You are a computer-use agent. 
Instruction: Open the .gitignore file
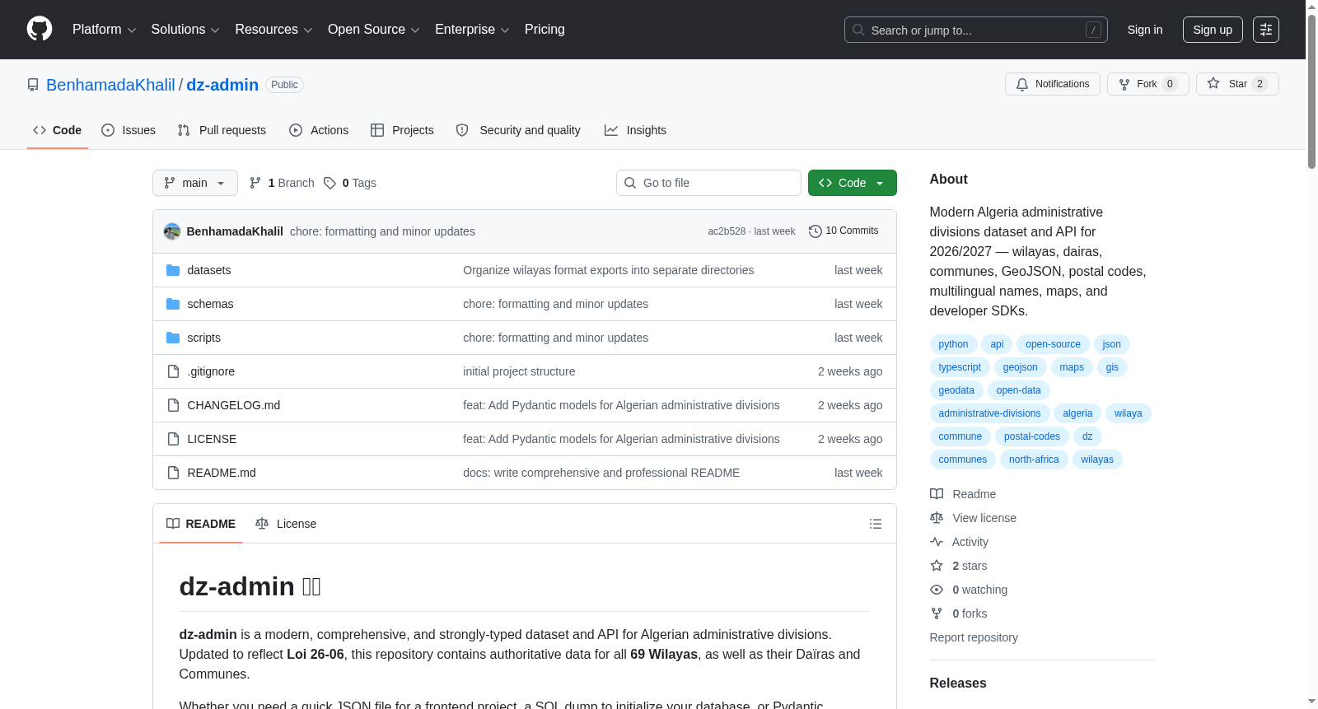pyautogui.click(x=211, y=371)
